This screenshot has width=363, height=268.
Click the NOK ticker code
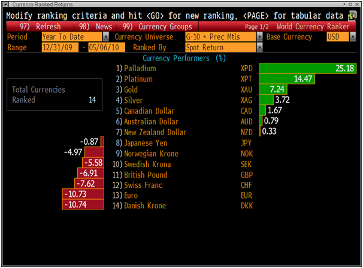pyautogui.click(x=247, y=154)
